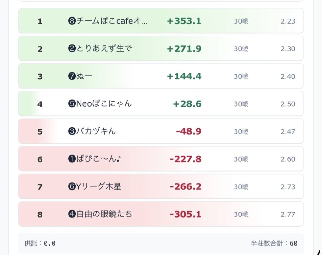This screenshot has width=322, height=255.
Task: Open the チームぽこcafe team name
Action: (112, 21)
